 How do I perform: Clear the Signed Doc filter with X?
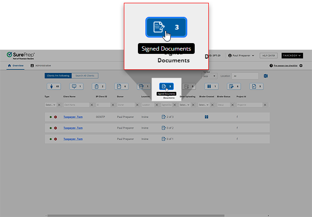point(175,105)
